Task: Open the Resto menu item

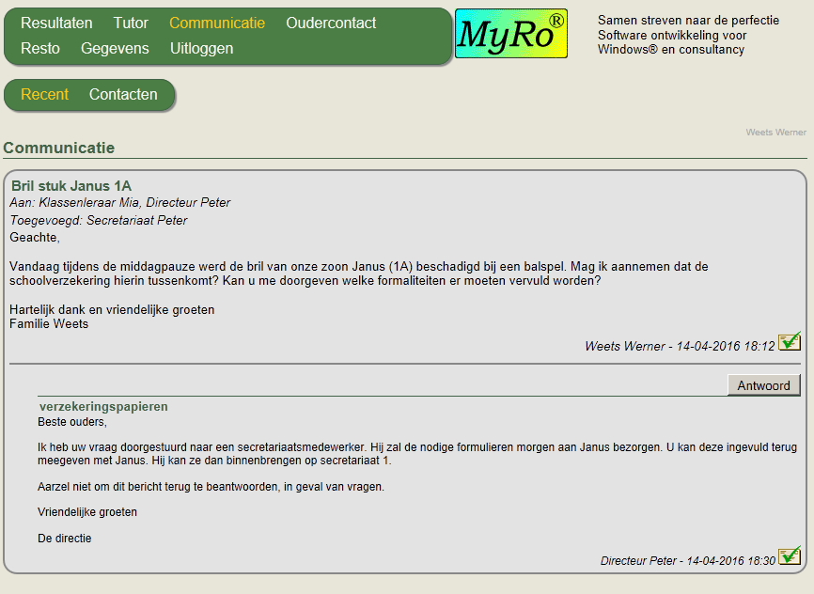Action: 40,48
